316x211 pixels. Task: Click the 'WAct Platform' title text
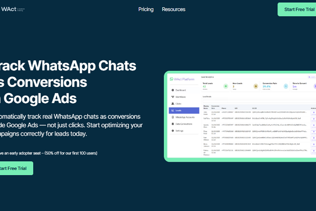coord(184,79)
